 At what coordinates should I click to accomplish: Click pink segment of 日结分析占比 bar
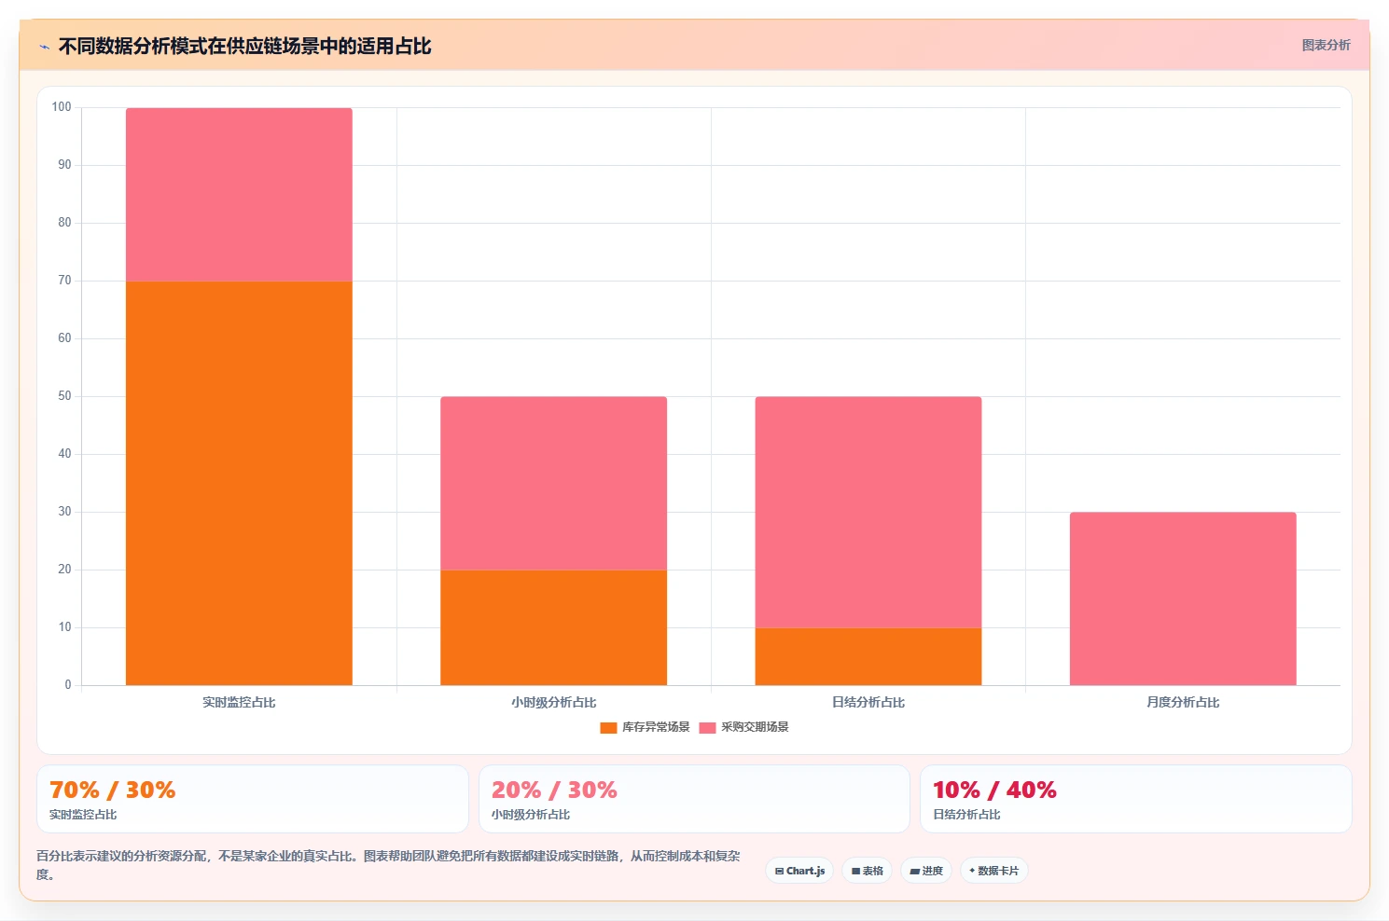click(x=868, y=512)
